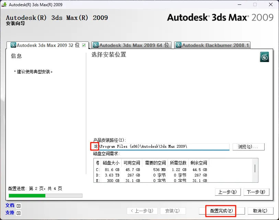
Task: Click the 剩余空间 column header
Action: (199, 163)
